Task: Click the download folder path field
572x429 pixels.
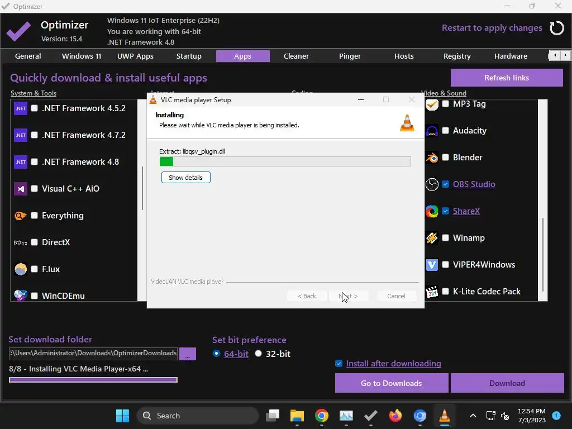Action: pos(93,354)
